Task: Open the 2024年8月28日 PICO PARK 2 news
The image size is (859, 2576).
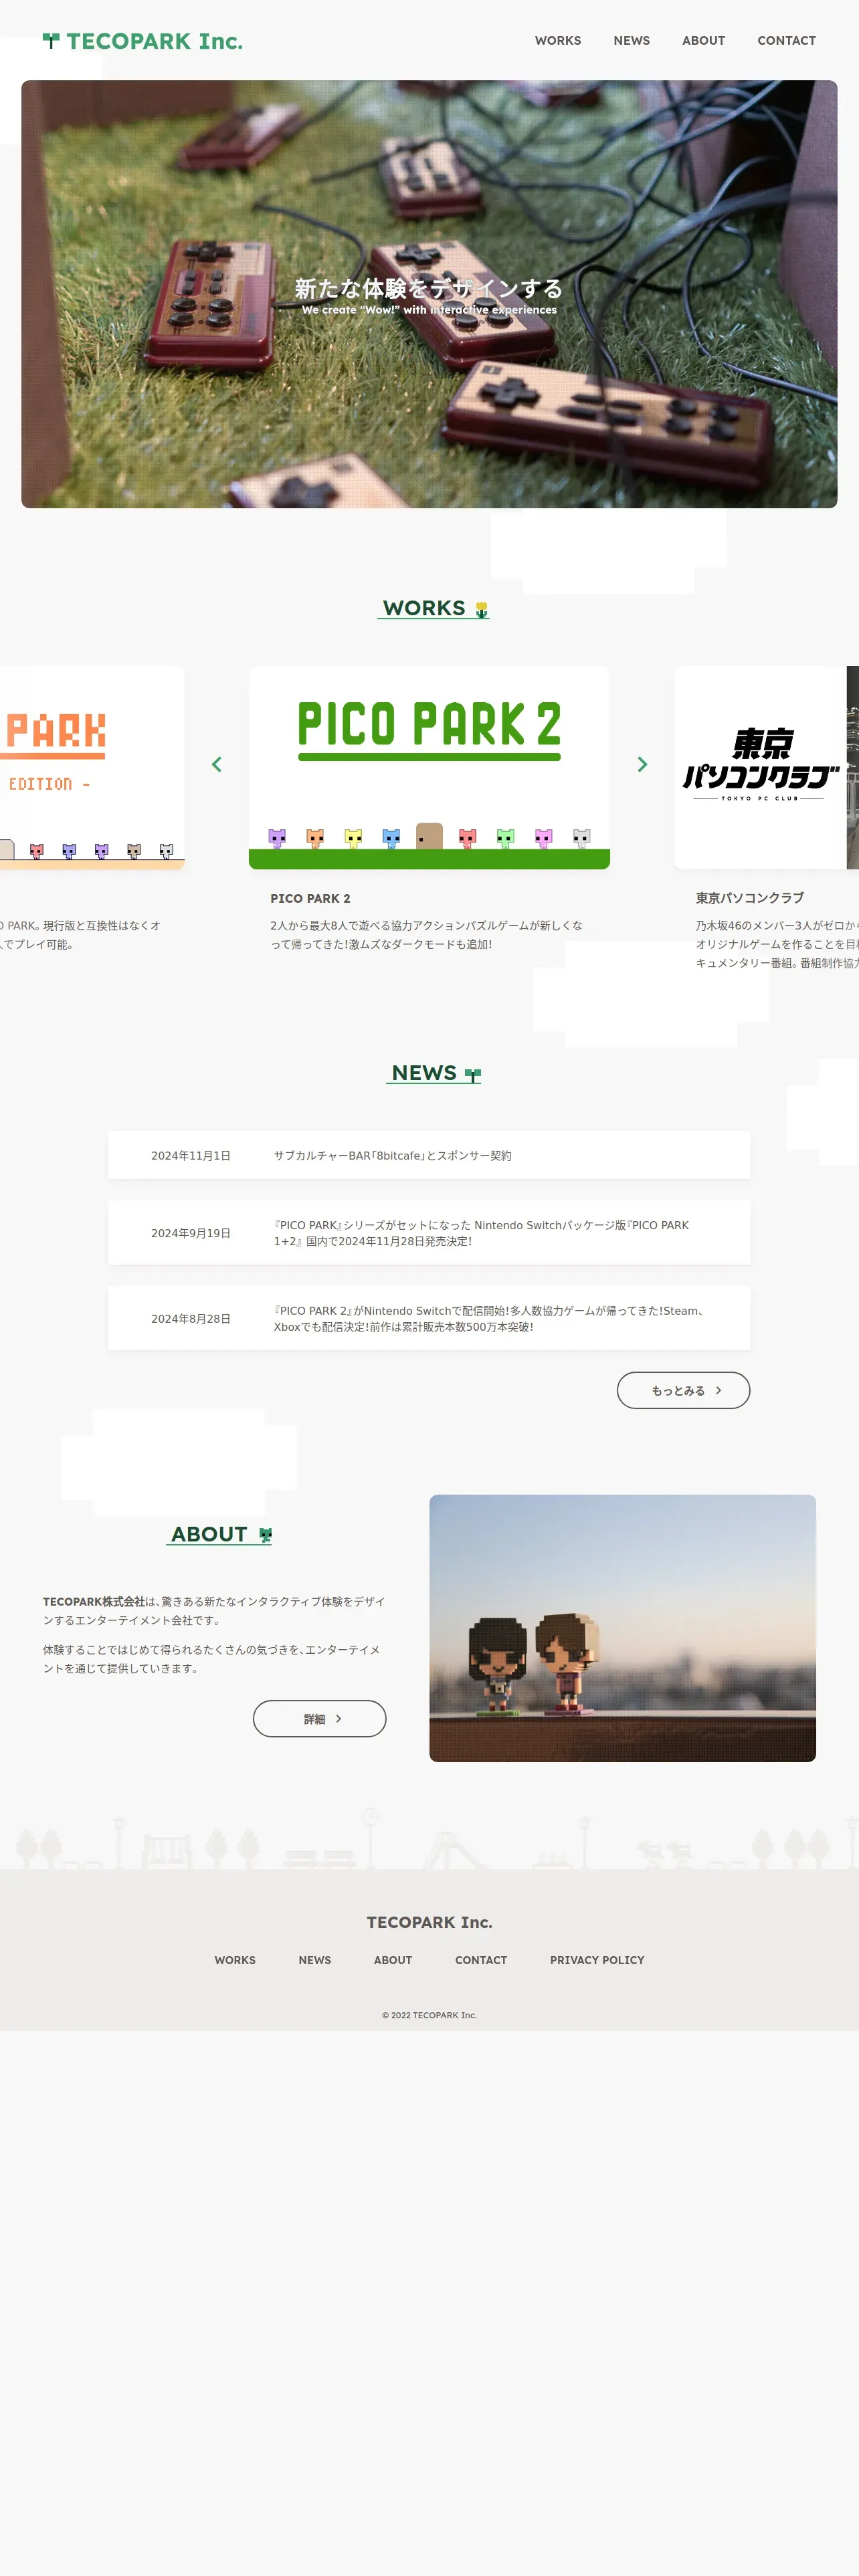Action: (429, 1319)
